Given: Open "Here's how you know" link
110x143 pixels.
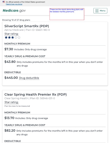Looking at the screenshot, I should coord(14,4).
